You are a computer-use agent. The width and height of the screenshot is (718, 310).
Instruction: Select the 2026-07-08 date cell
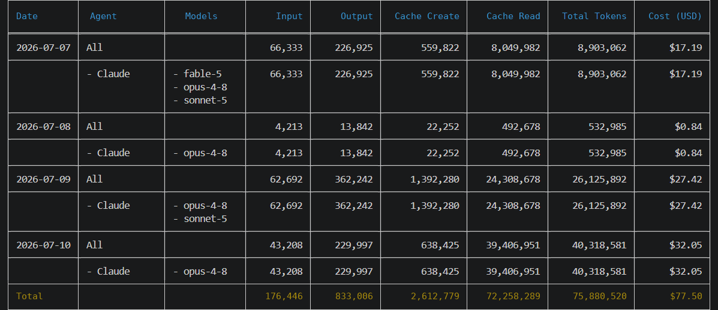(44, 126)
